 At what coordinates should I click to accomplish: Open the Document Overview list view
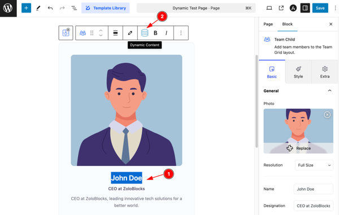(x=74, y=8)
